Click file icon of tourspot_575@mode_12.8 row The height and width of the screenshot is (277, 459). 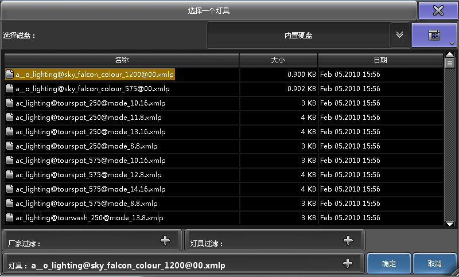click(x=10, y=174)
